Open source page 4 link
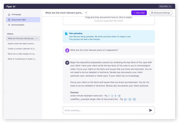The width and height of the screenshot is (180, 124). coord(115,96)
